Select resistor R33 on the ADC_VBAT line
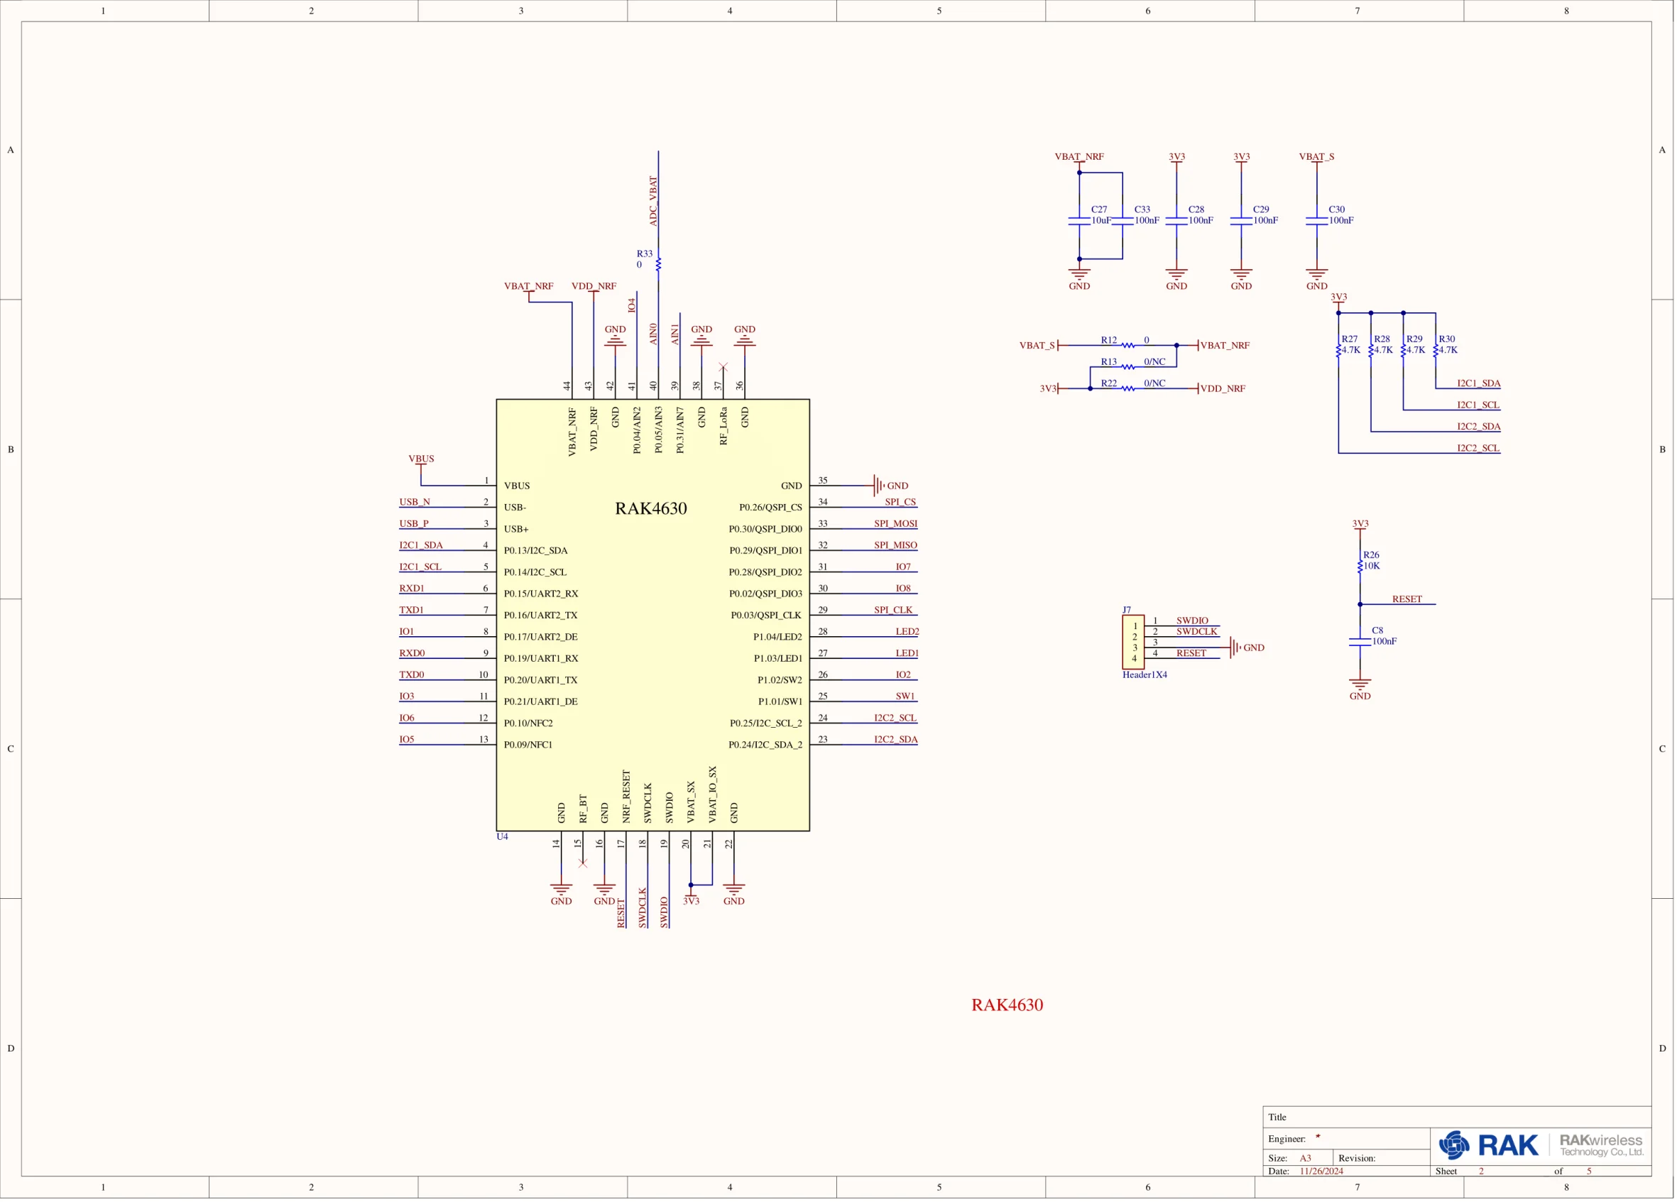The height and width of the screenshot is (1202, 1677). click(658, 265)
